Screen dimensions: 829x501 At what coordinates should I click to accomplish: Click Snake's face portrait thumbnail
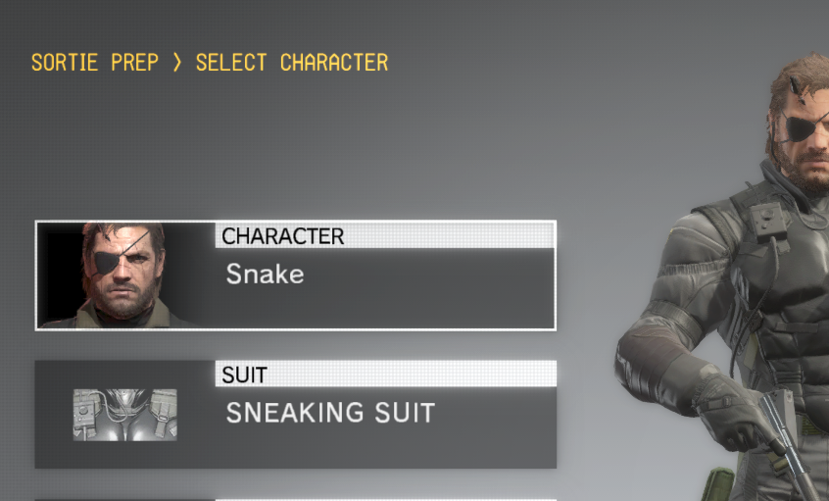(x=125, y=276)
